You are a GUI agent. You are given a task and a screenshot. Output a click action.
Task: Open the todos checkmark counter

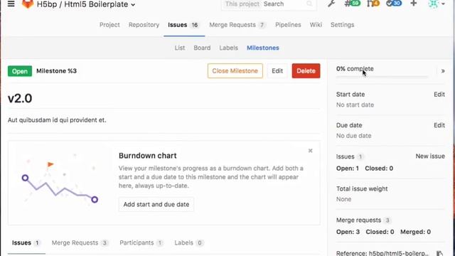coord(394,4)
